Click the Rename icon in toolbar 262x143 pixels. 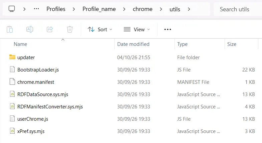click(30, 30)
